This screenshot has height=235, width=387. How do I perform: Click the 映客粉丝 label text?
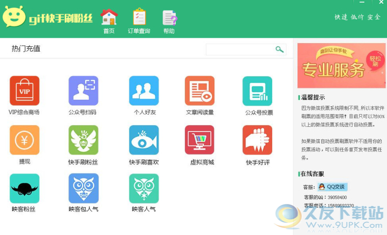point(24,209)
